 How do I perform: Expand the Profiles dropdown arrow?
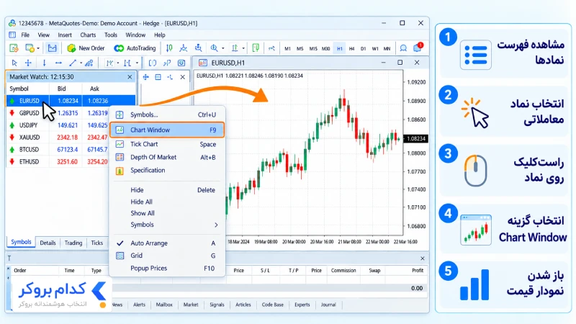point(38,48)
